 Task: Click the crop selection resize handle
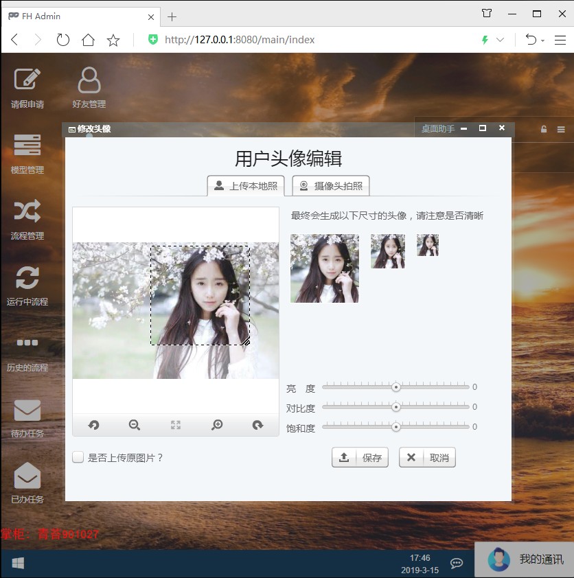pyautogui.click(x=246, y=341)
